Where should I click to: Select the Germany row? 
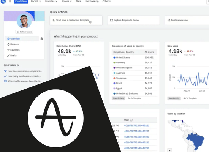(x=135, y=63)
